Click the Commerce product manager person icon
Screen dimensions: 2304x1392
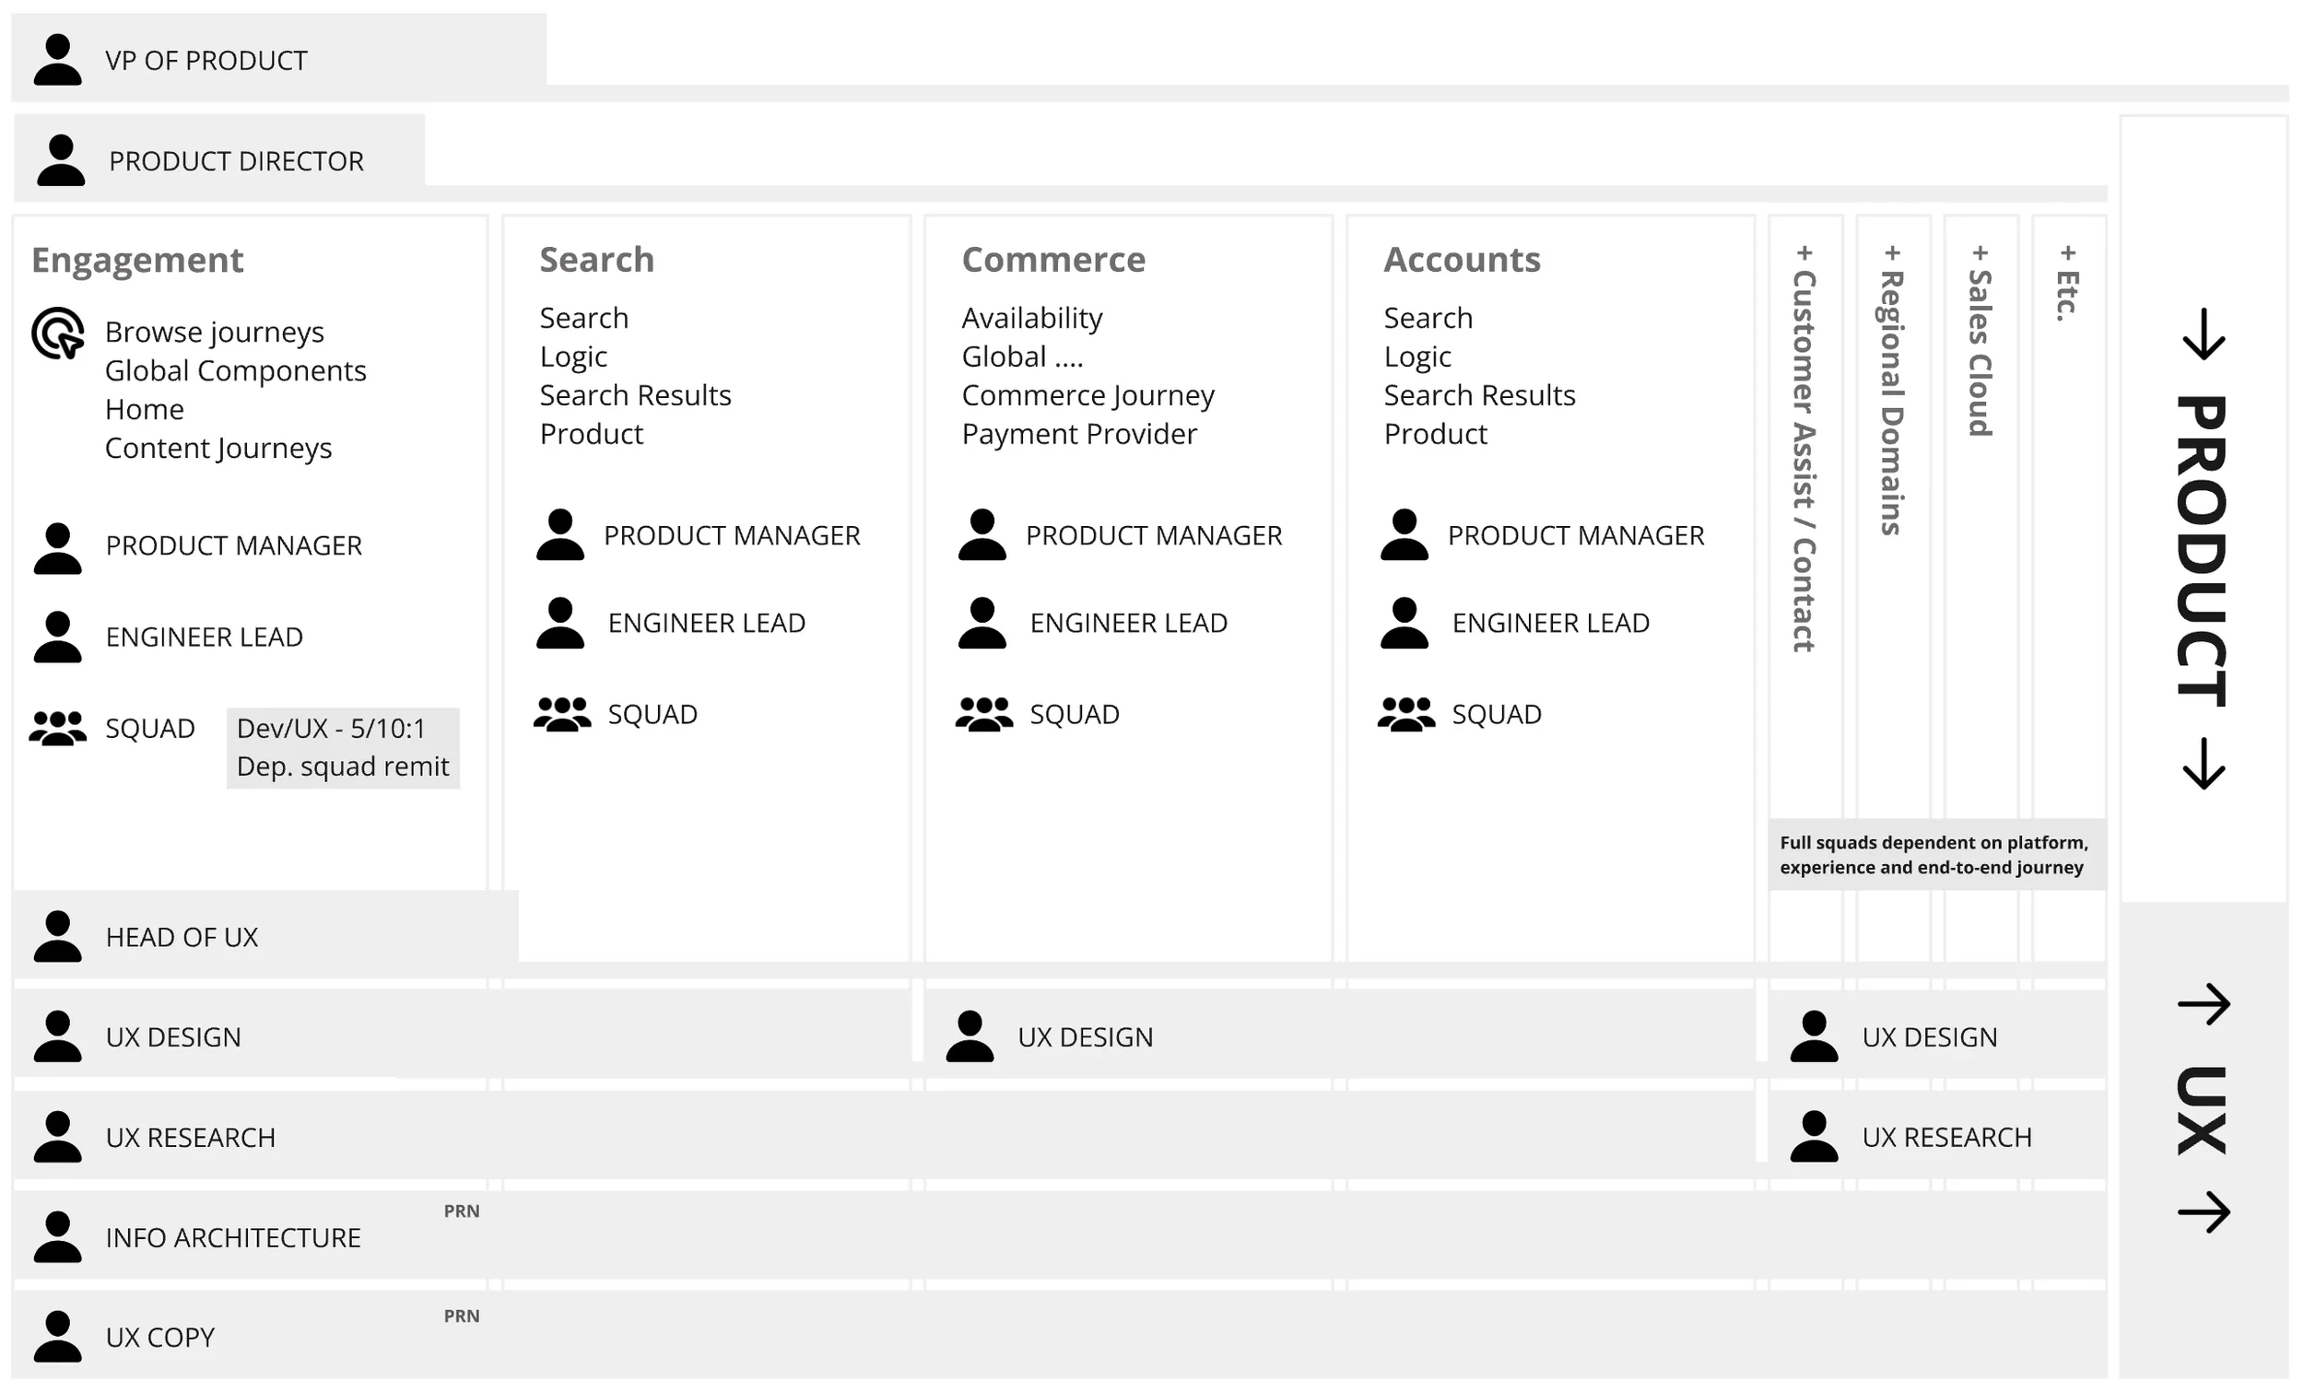[x=982, y=534]
